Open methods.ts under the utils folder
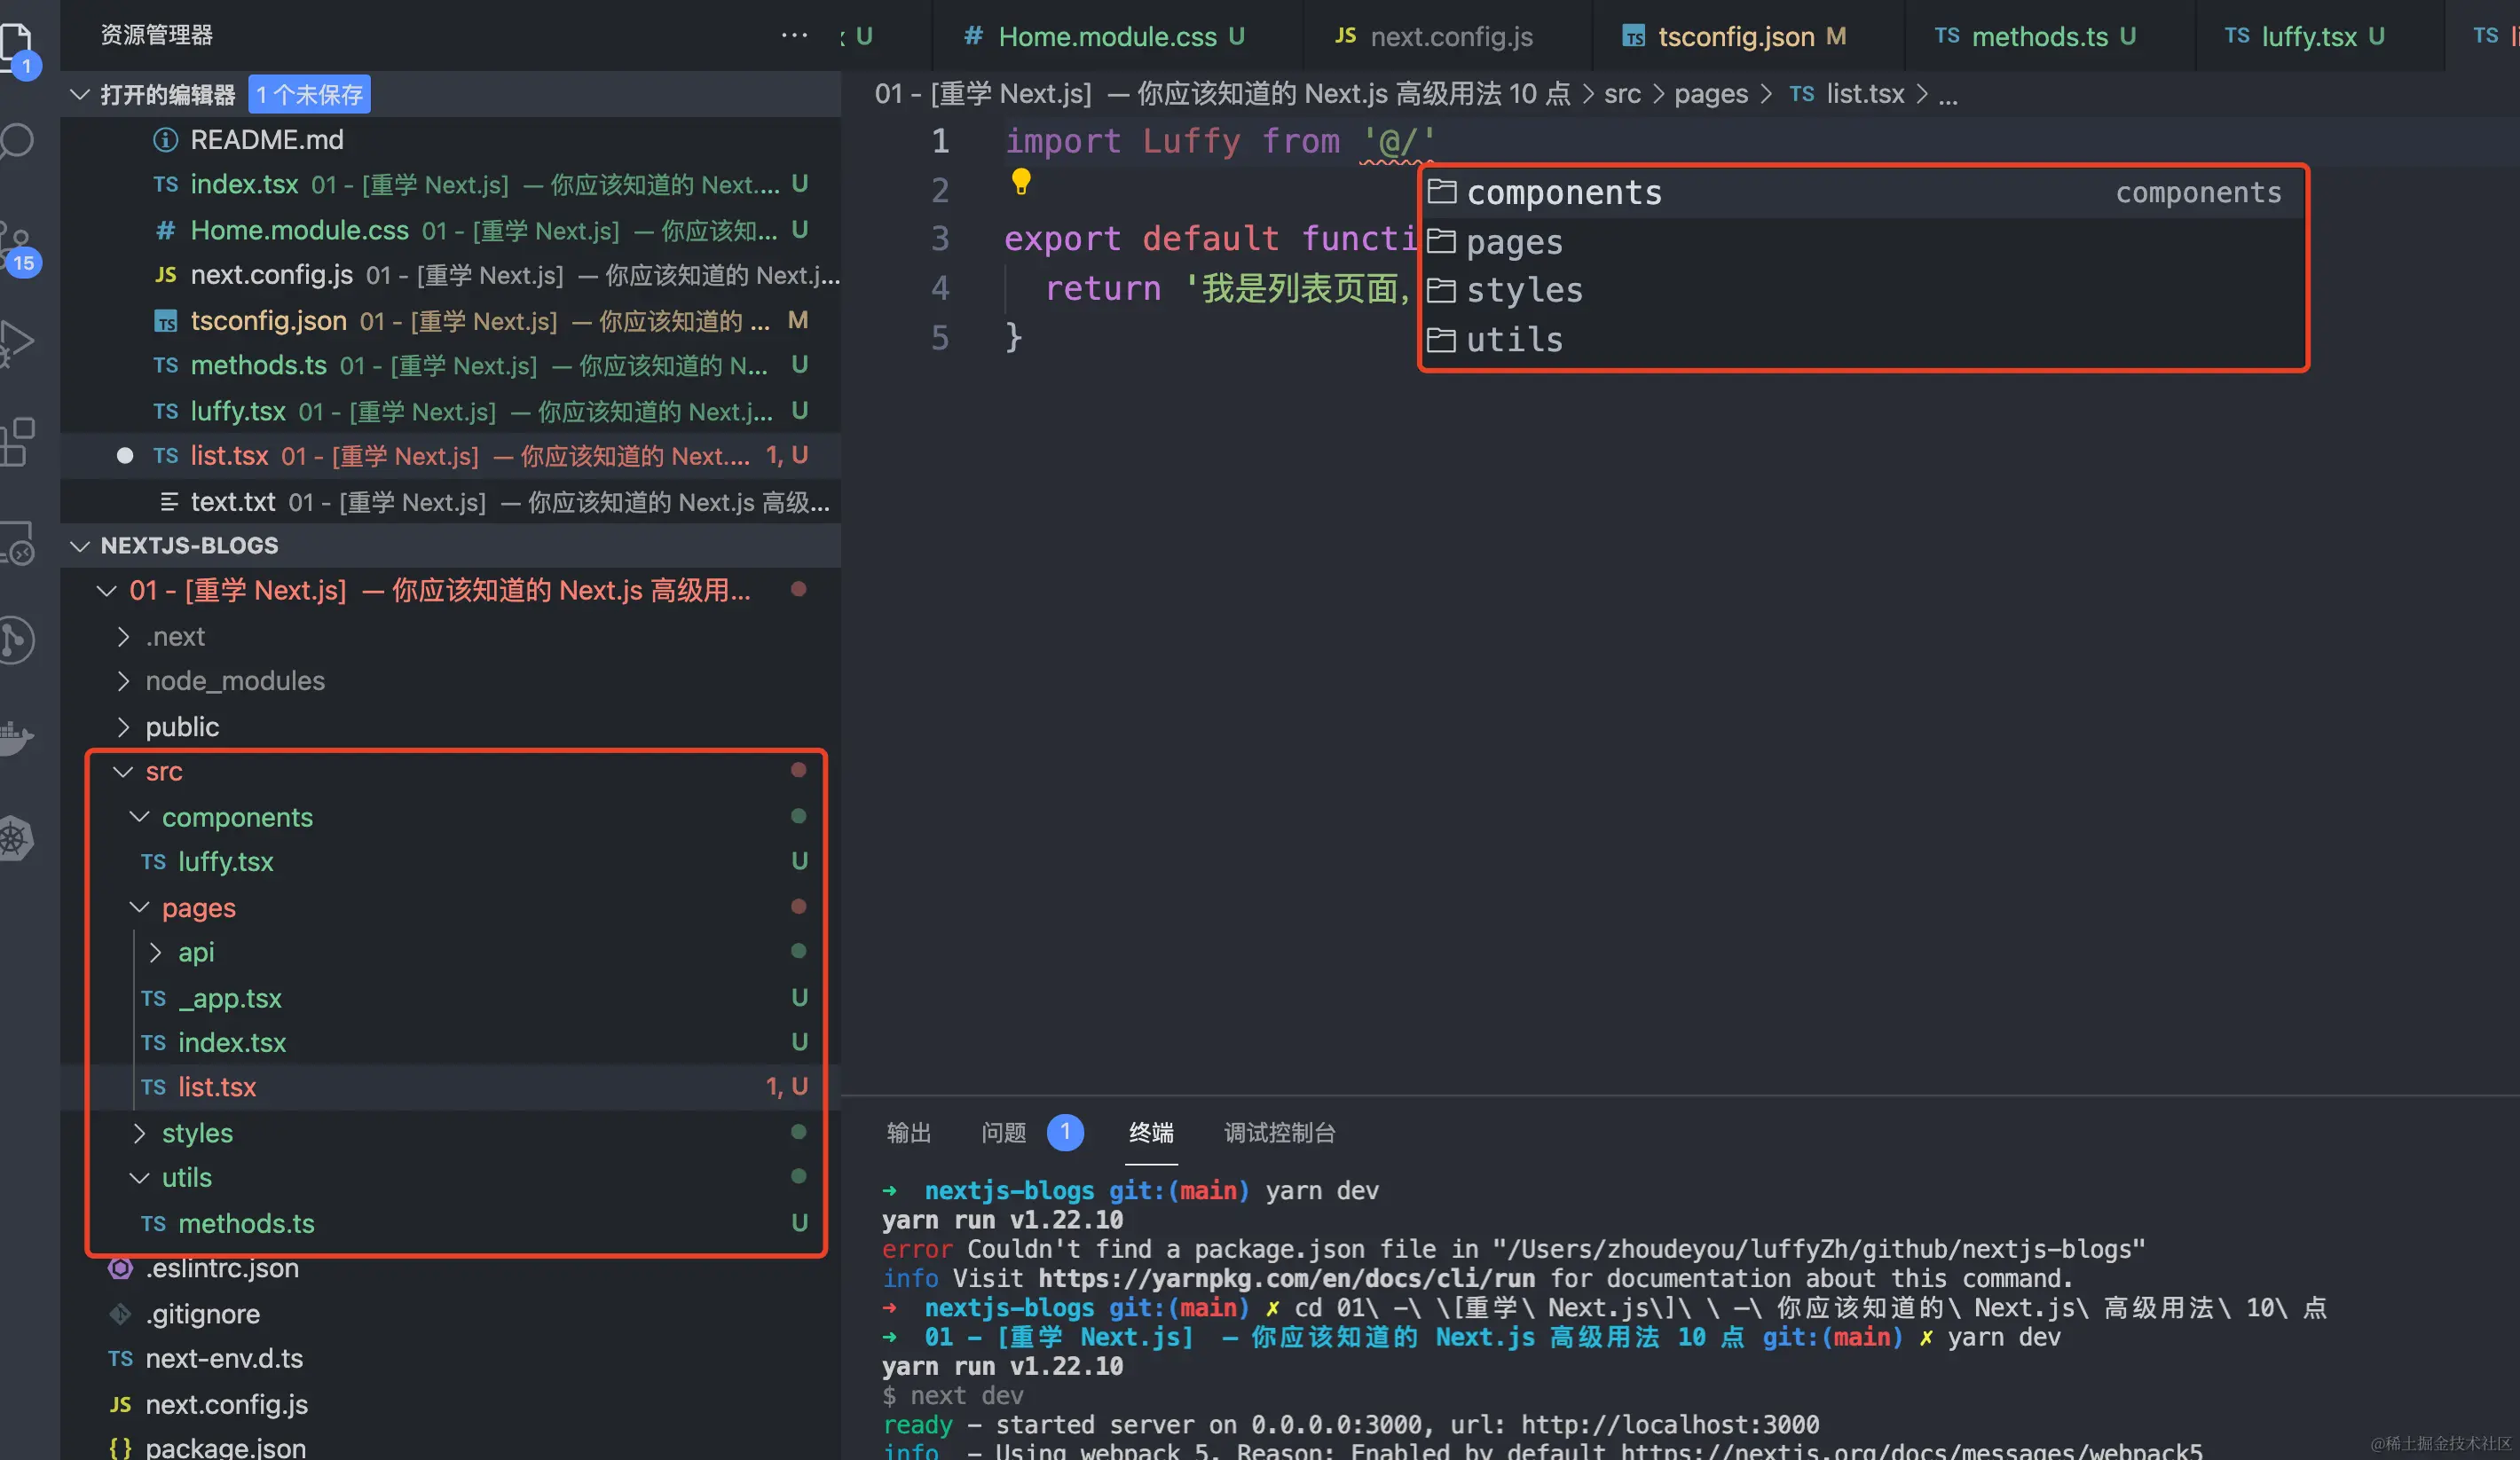The width and height of the screenshot is (2520, 1460). tap(246, 1223)
